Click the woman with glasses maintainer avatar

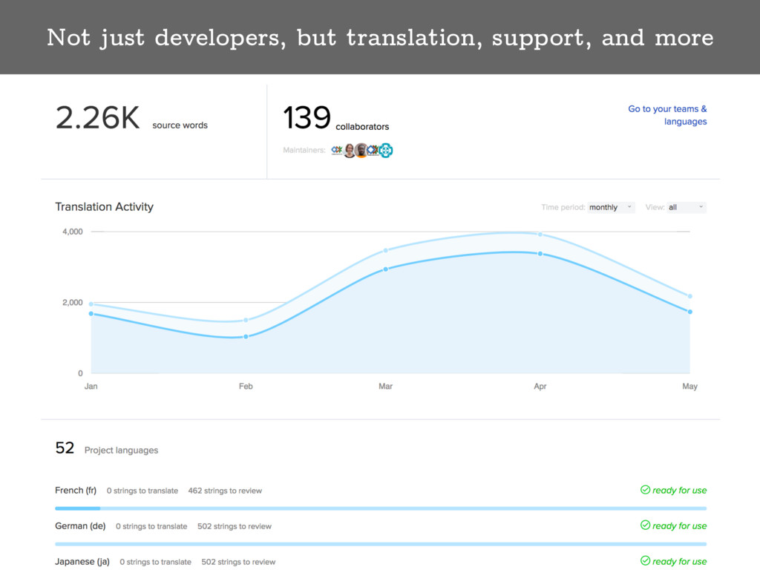coord(349,151)
